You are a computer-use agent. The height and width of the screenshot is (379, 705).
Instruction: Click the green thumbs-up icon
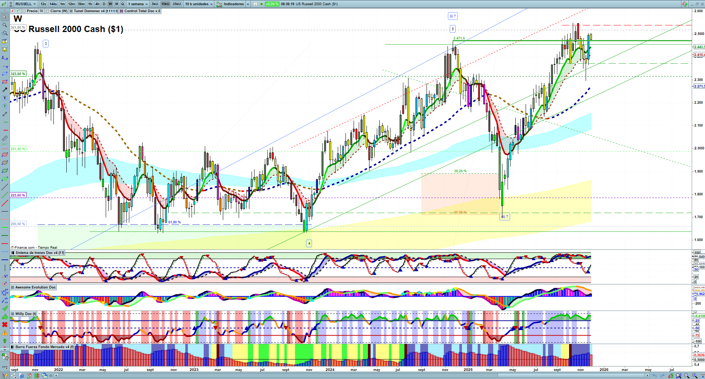point(5,316)
